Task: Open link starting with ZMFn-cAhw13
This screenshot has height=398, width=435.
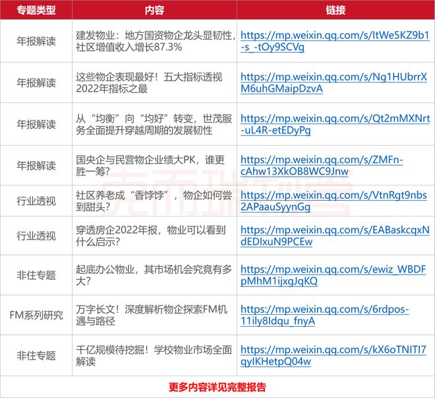Action: coord(322,166)
